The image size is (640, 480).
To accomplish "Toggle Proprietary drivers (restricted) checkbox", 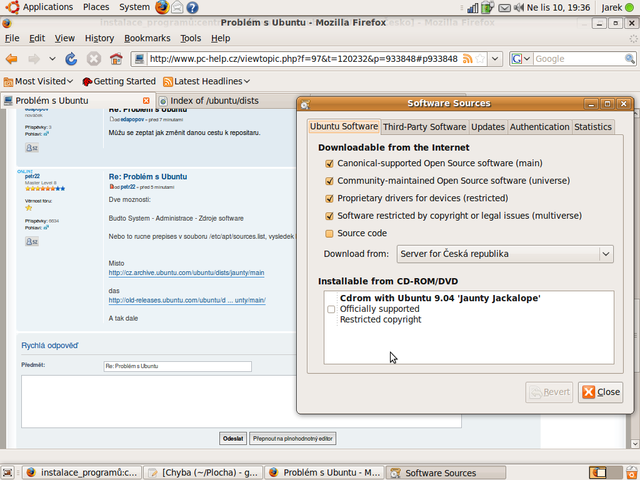I will [x=329, y=198].
